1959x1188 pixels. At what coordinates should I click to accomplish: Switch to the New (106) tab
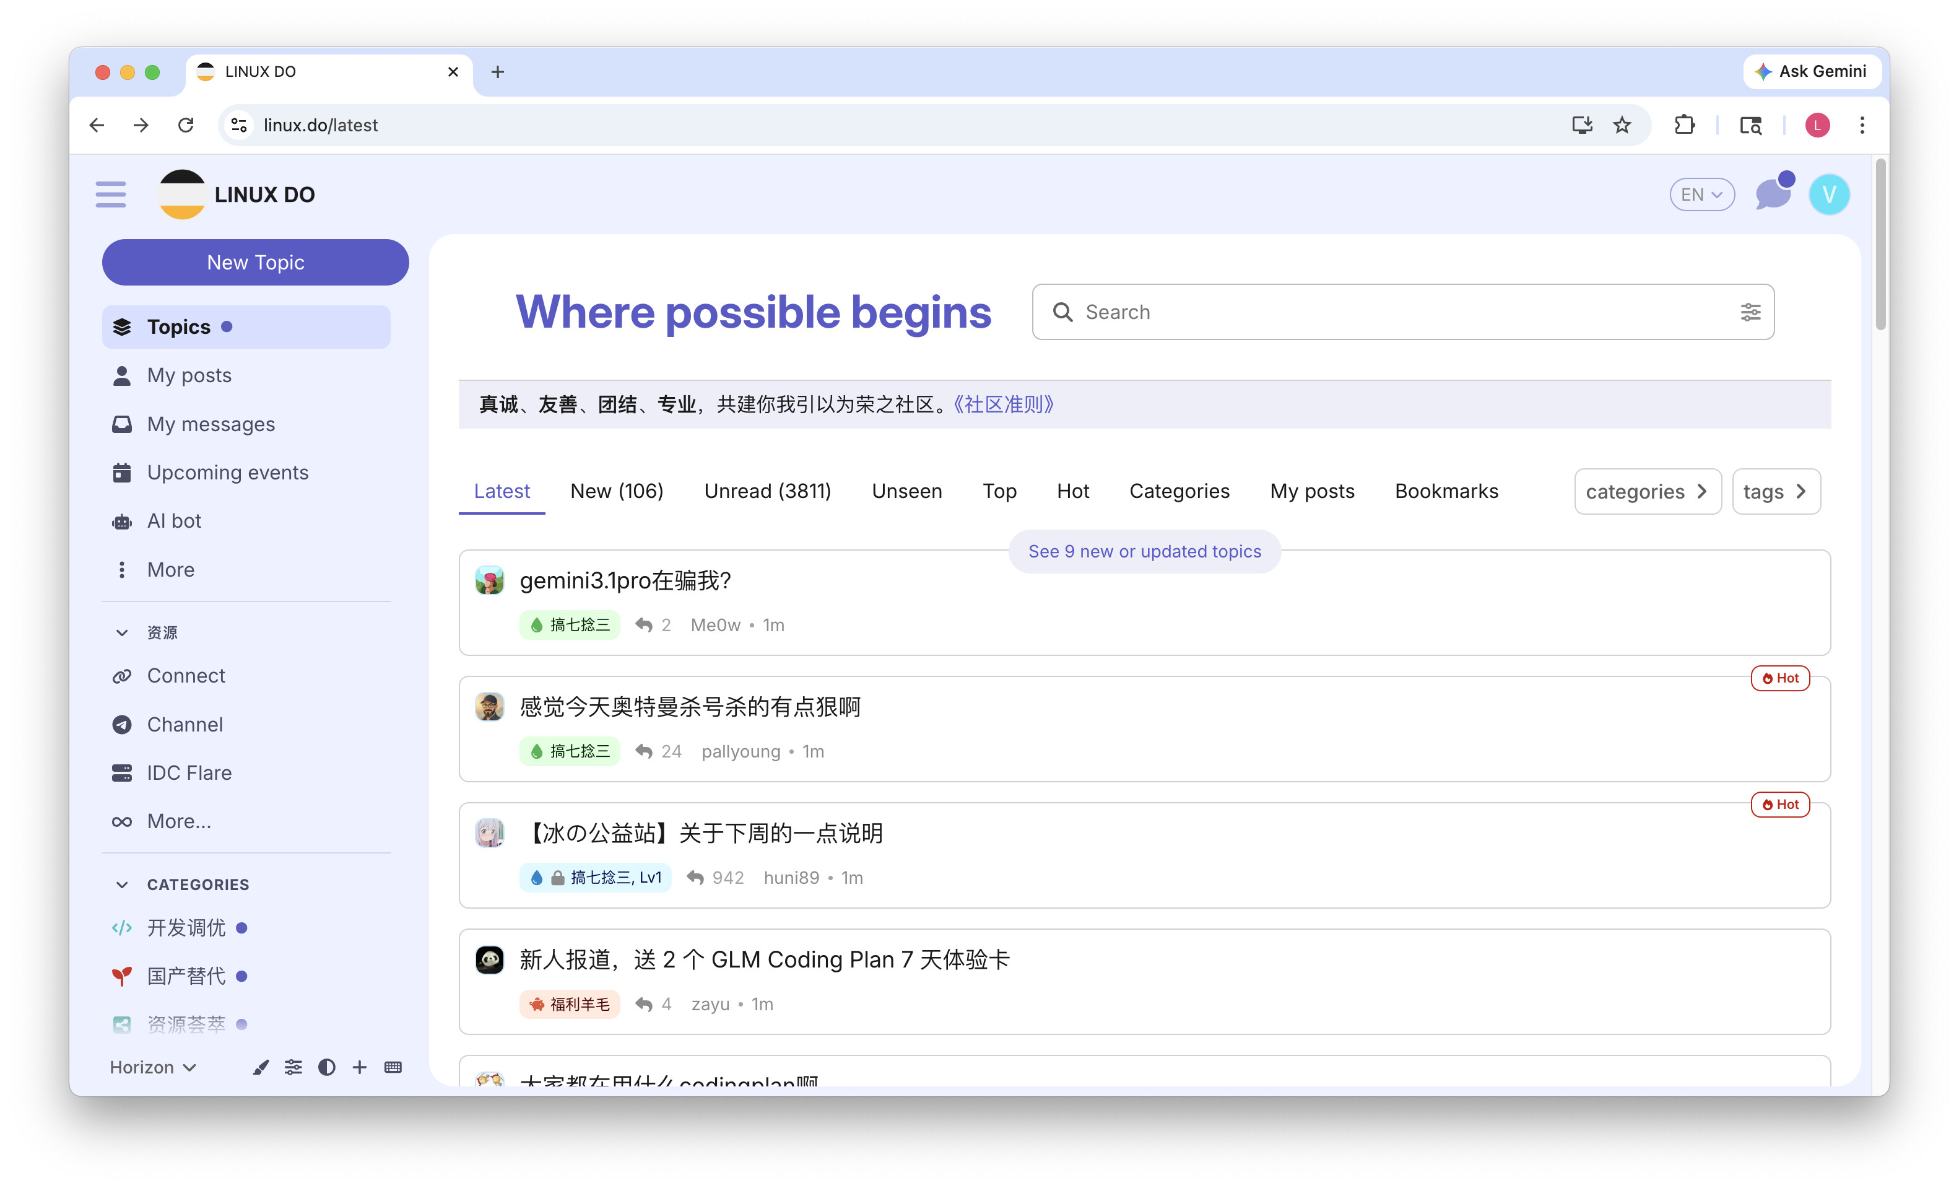point(616,491)
